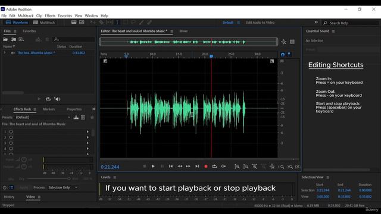This screenshot has width=381, height=214.
Task: Select the Edit Audio to Video workspace
Action: tap(260, 23)
